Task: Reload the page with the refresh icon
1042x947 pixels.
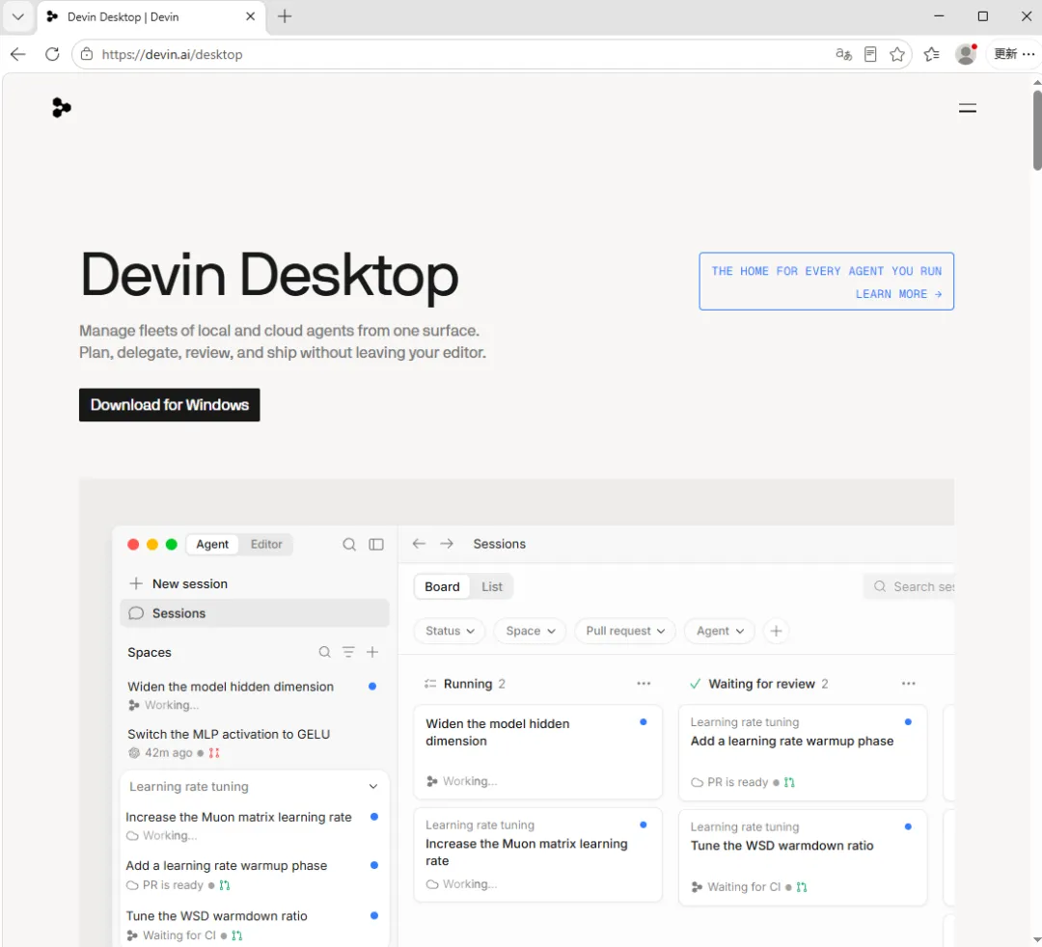Action: 52,54
